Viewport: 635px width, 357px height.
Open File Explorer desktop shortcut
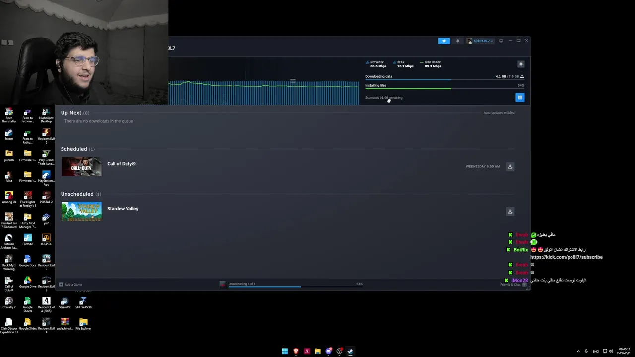(83, 324)
